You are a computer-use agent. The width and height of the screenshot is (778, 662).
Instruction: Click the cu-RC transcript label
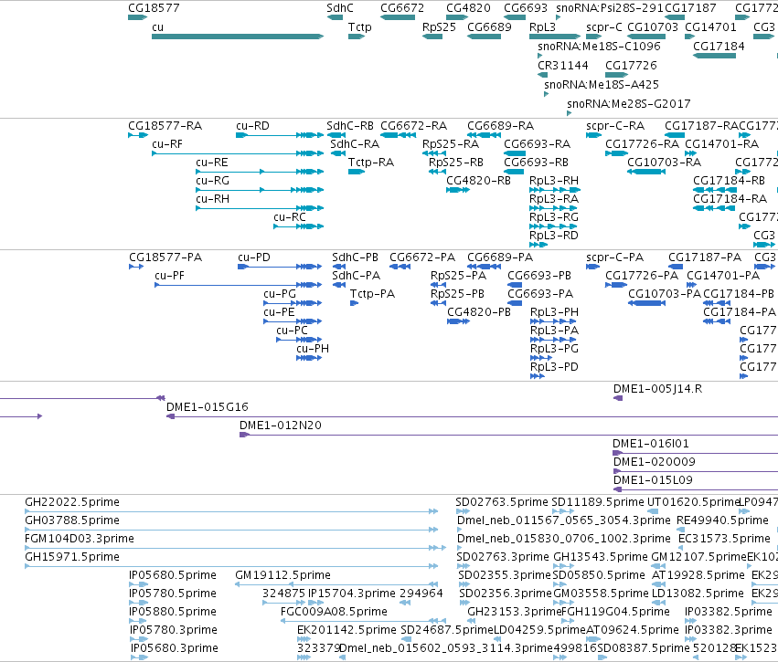290,217
